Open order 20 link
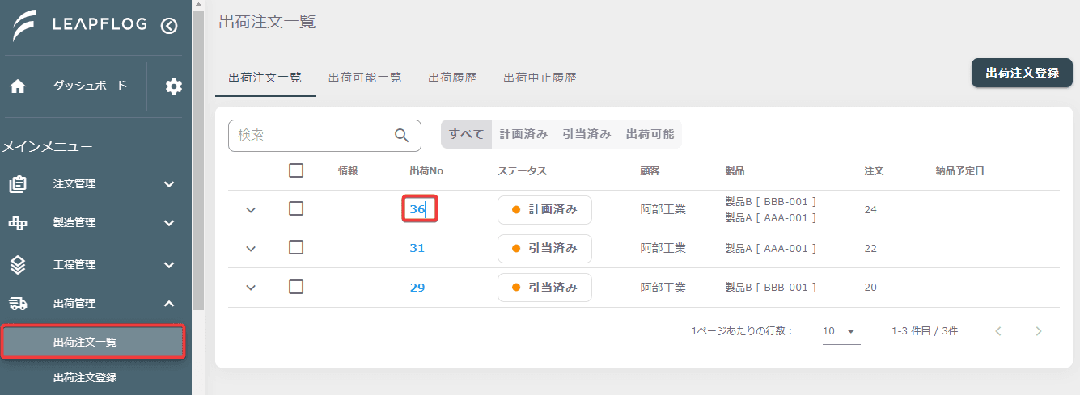The height and width of the screenshot is (395, 1080). (x=870, y=287)
